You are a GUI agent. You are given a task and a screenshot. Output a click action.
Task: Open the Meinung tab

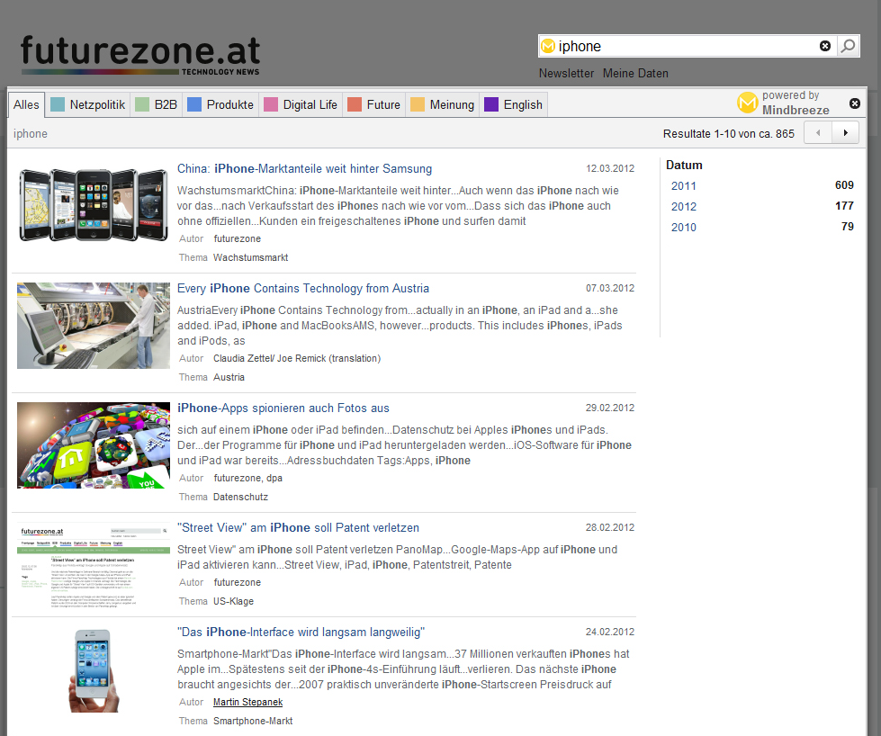[x=442, y=105]
